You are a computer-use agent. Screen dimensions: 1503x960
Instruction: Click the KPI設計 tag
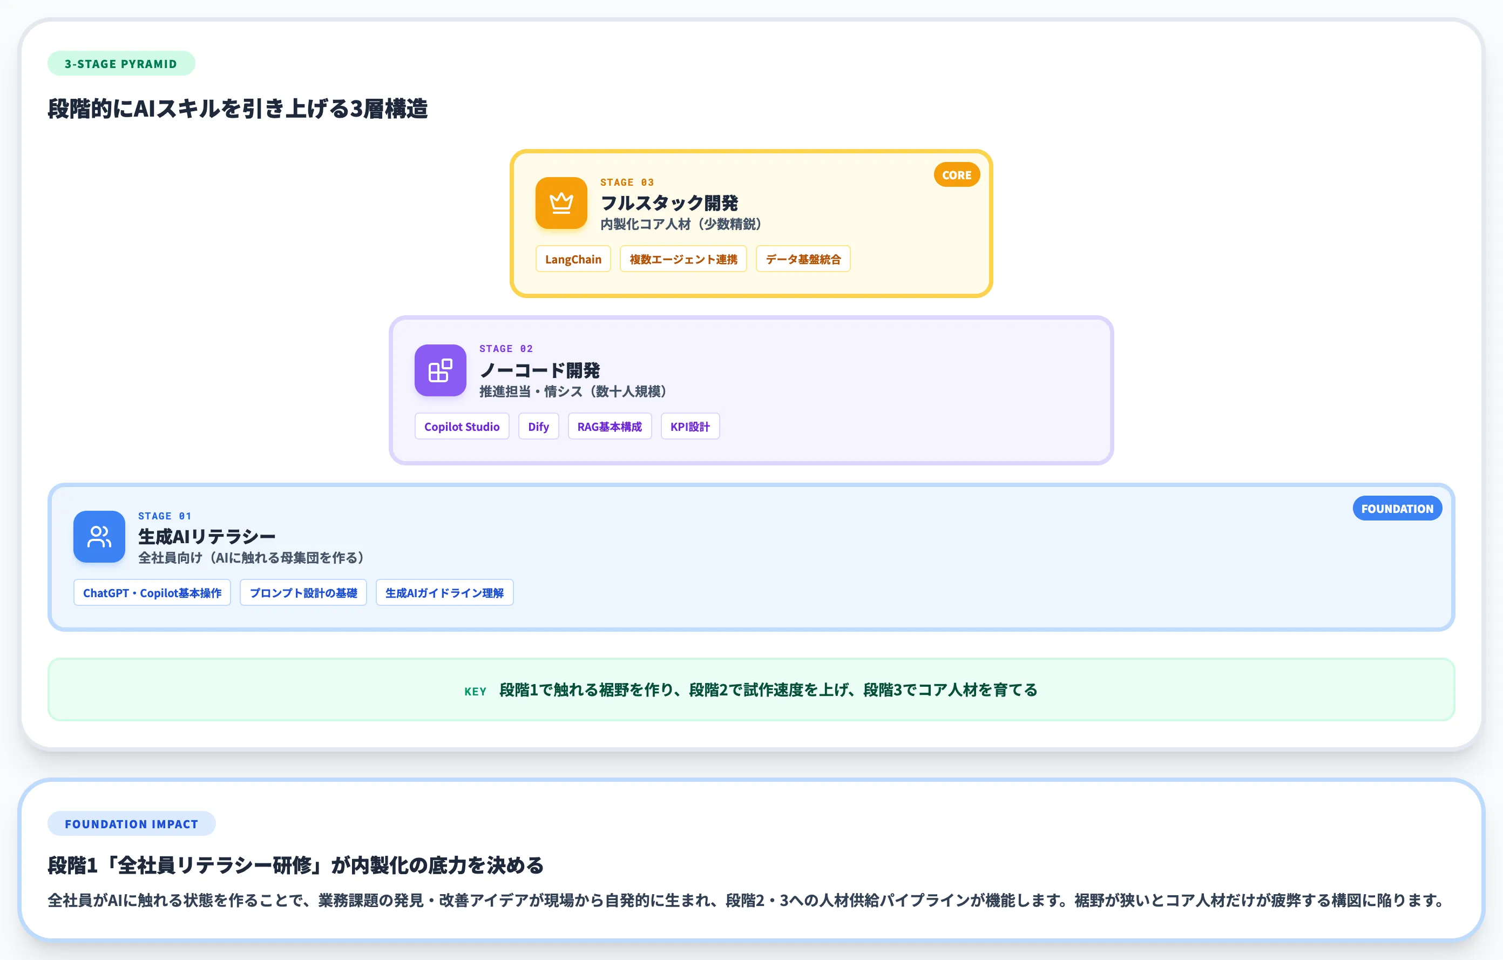click(x=690, y=427)
